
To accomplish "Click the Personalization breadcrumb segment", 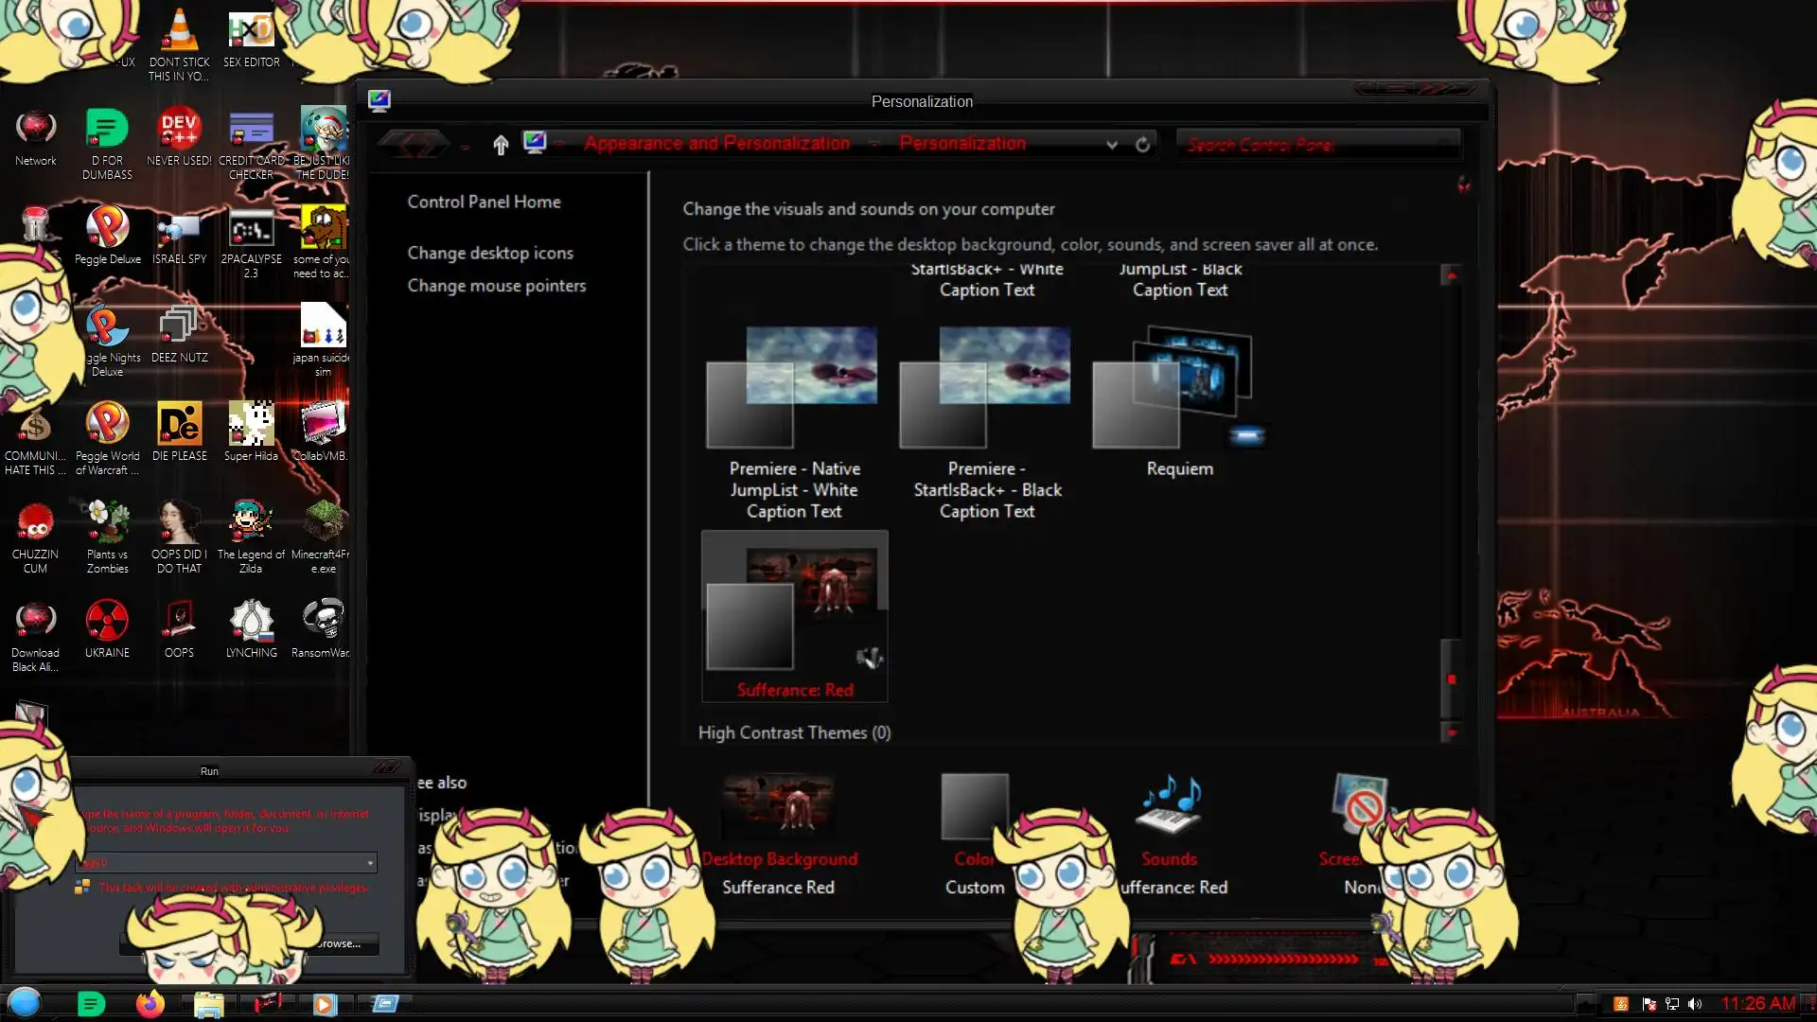I will click(961, 144).
